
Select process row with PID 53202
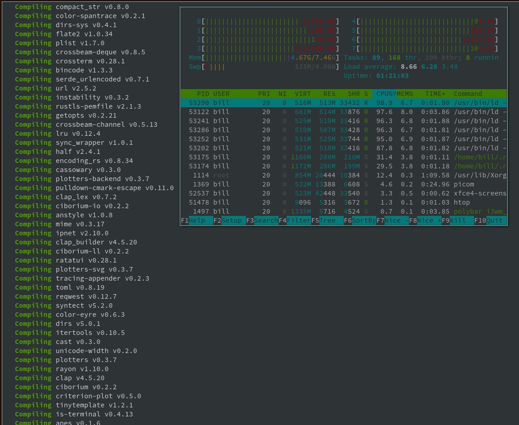click(x=344, y=148)
